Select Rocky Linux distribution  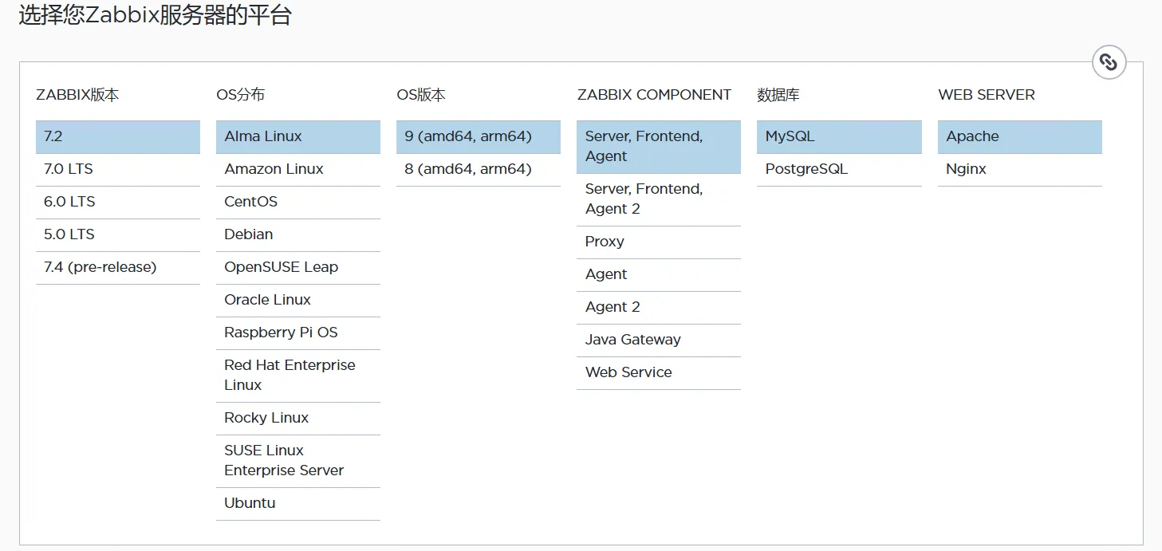298,418
